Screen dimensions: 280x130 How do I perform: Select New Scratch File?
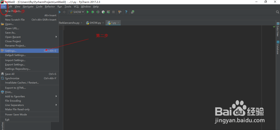click(x=29, y=20)
